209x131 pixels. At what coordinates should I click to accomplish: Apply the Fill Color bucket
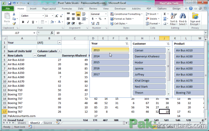(x=52, y=22)
